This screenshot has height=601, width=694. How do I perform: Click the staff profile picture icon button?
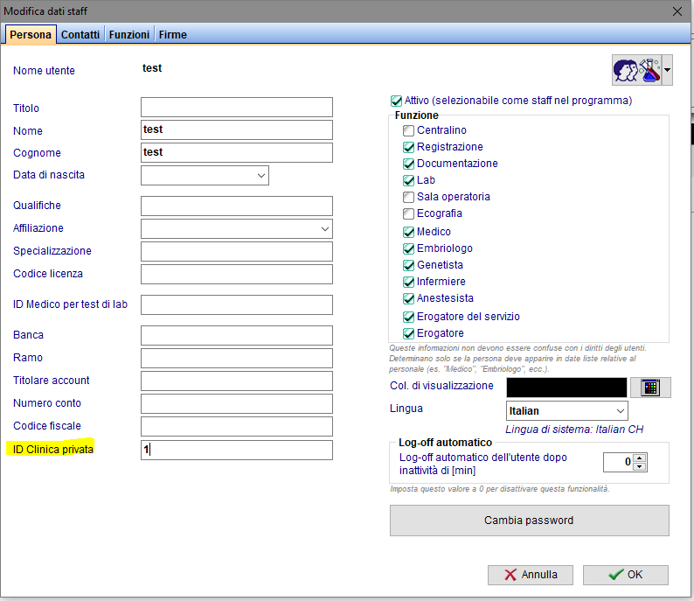click(636, 70)
